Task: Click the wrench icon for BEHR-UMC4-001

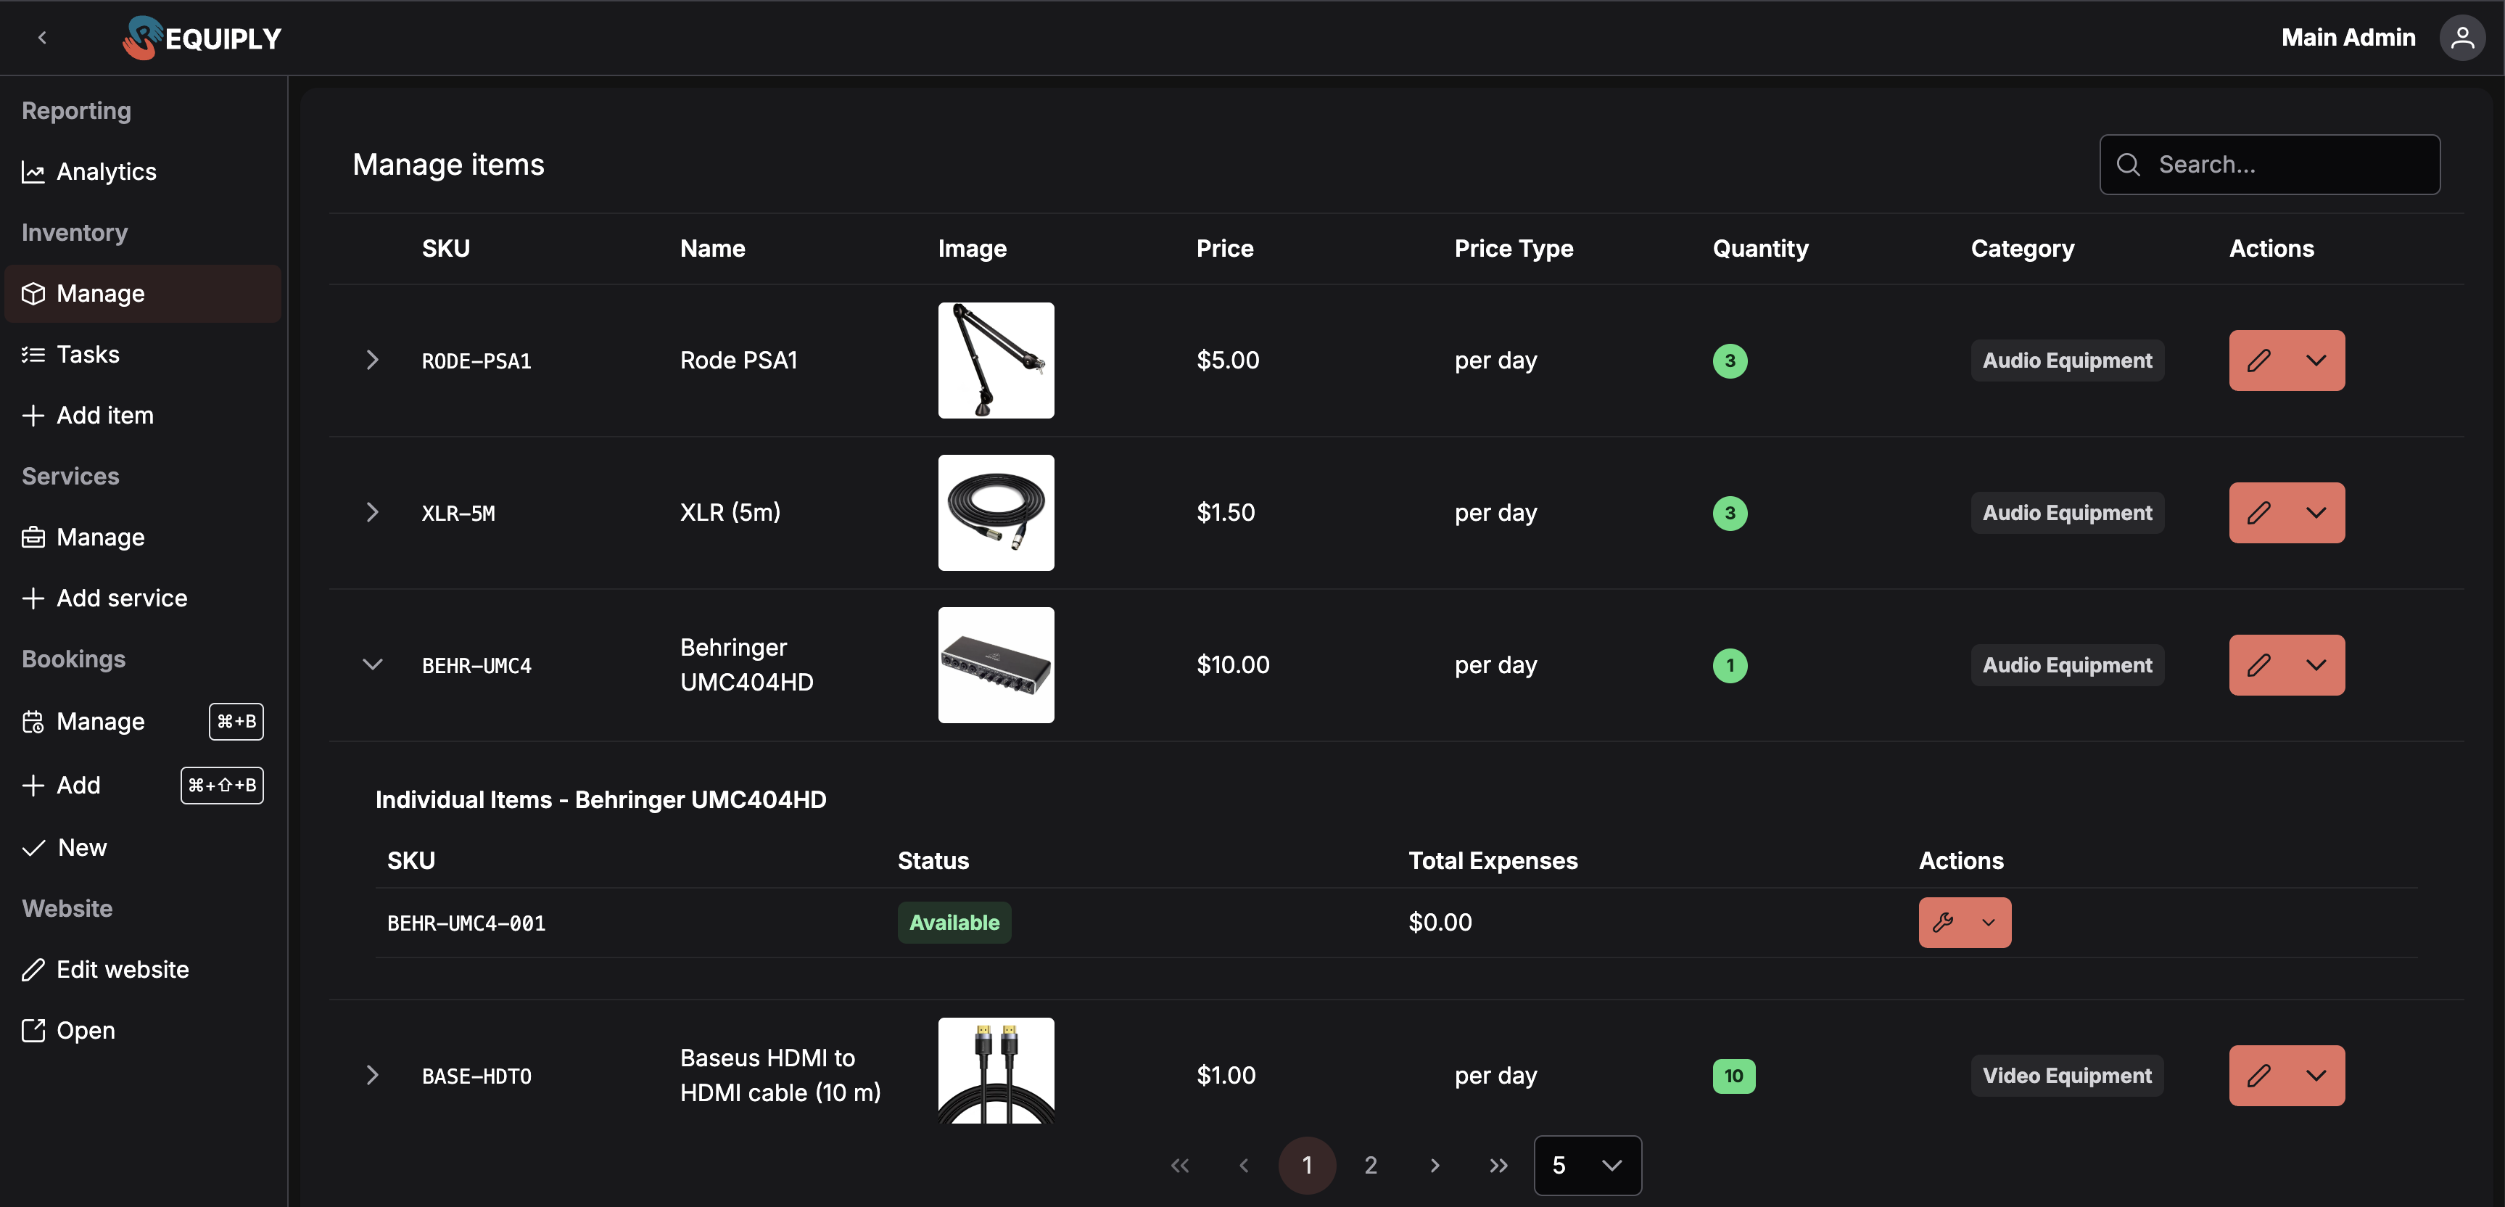Action: tap(1943, 922)
